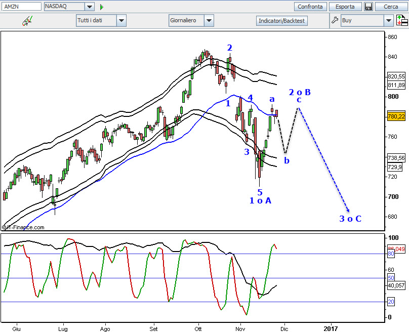
Task: Click the IT-Finance.com copyright link
Action: pyautogui.click(x=23, y=227)
